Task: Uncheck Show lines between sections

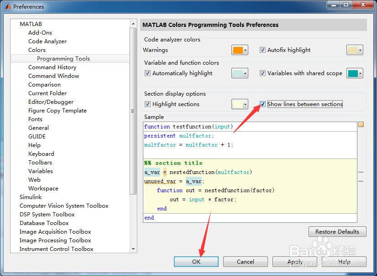Action: pos(262,104)
